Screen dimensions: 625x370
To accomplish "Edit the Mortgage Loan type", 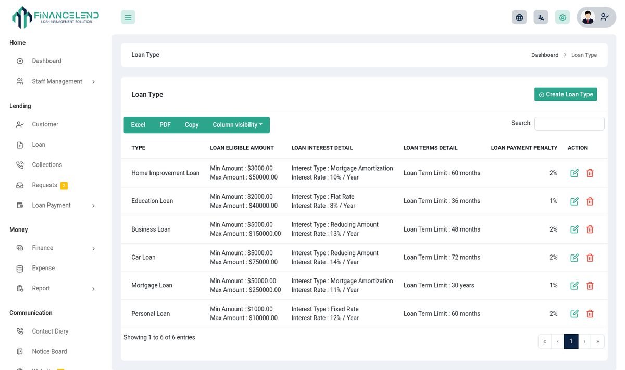I will point(574,285).
